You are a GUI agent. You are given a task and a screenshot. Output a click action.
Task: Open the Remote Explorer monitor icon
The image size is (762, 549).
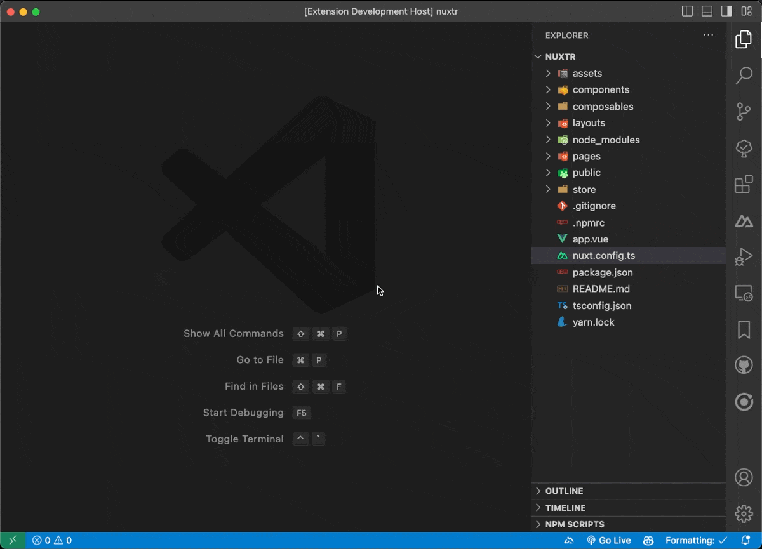[x=744, y=293]
